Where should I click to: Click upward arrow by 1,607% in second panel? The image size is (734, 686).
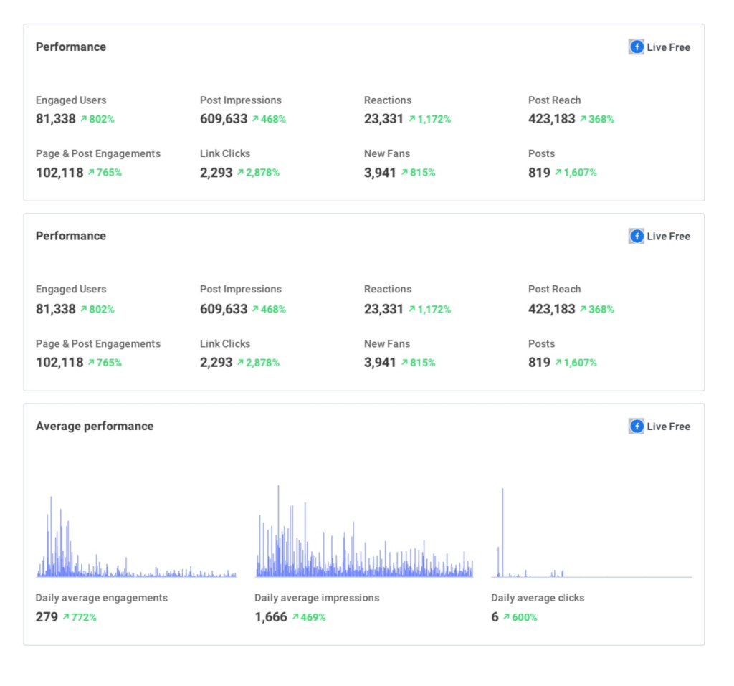[x=558, y=363]
